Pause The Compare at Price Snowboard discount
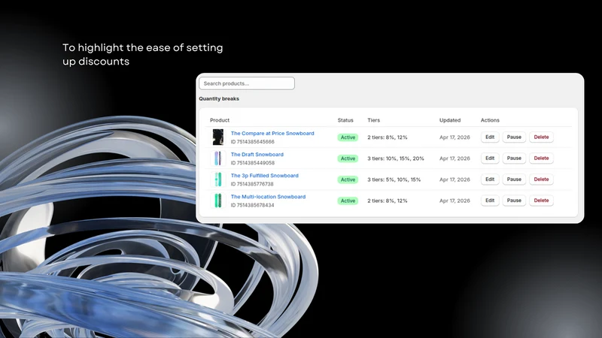 514,137
